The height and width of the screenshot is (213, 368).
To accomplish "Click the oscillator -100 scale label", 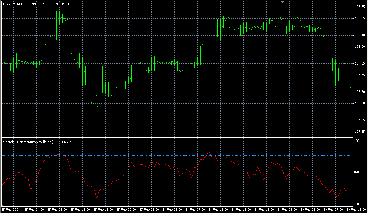I will point(358,203).
